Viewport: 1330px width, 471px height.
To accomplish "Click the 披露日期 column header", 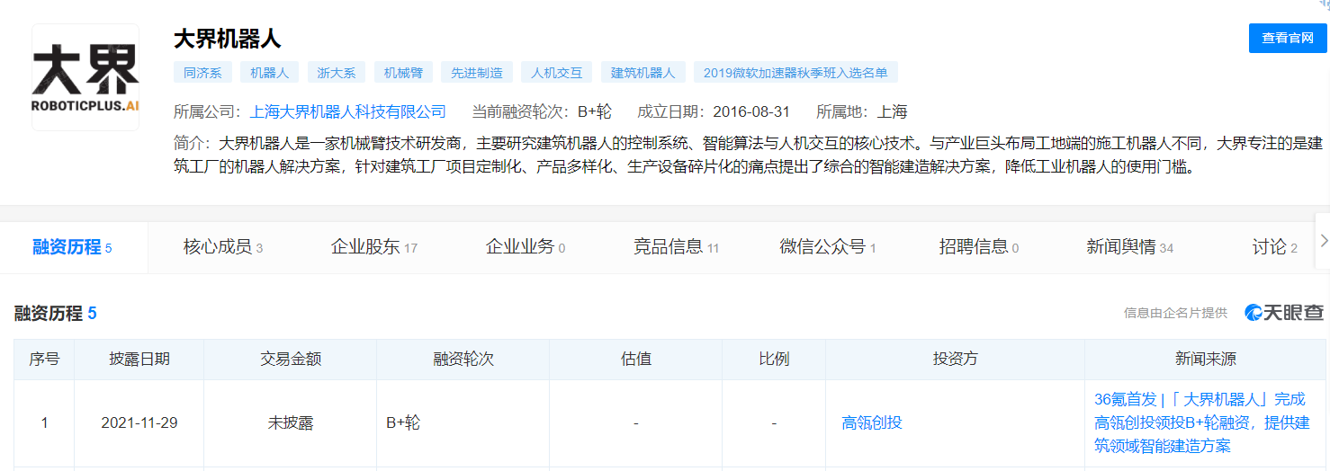I will tap(139, 359).
